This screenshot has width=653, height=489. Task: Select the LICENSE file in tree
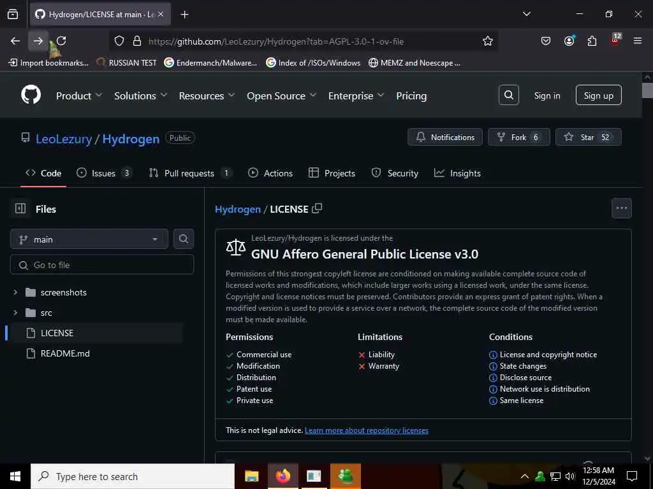(x=97, y=333)
